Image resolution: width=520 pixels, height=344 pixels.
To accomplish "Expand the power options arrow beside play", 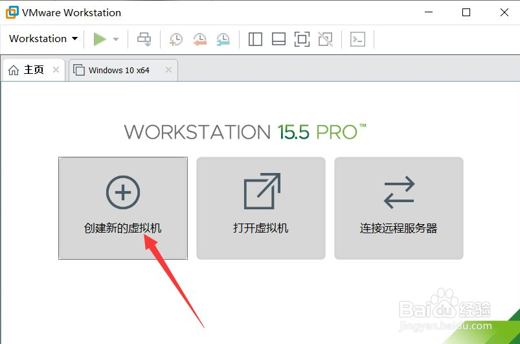I will (116, 39).
